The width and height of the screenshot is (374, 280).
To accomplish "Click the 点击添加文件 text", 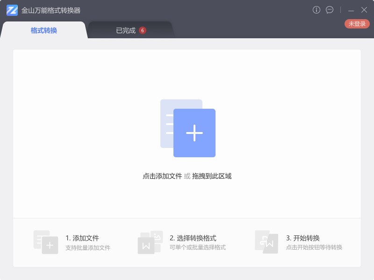I will (x=162, y=176).
